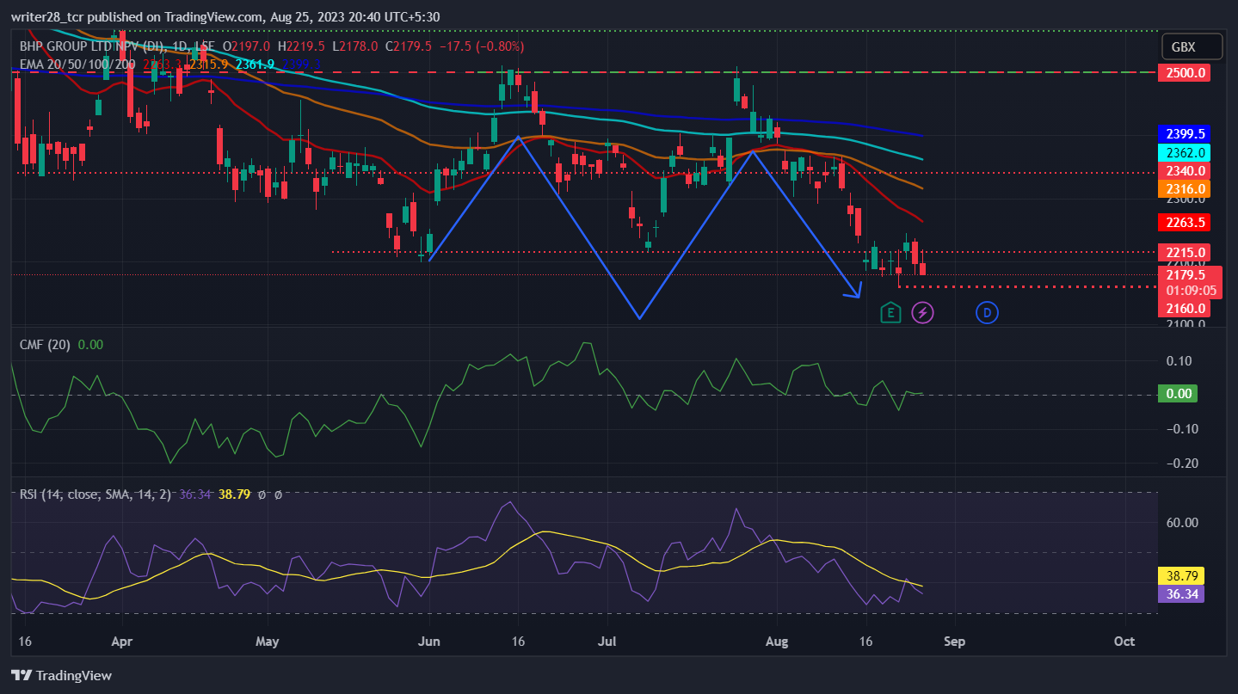Click the price change −17.5 (−0.80%) text
Viewport: 1238px width, 694px height.
tap(482, 46)
